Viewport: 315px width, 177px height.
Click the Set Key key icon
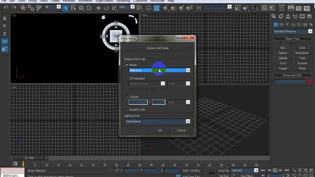point(211,173)
